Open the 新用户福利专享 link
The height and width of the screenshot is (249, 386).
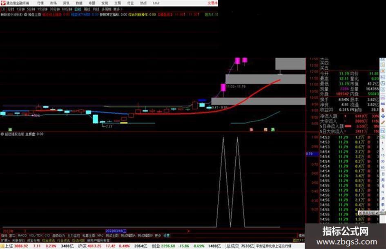[x=98, y=240]
